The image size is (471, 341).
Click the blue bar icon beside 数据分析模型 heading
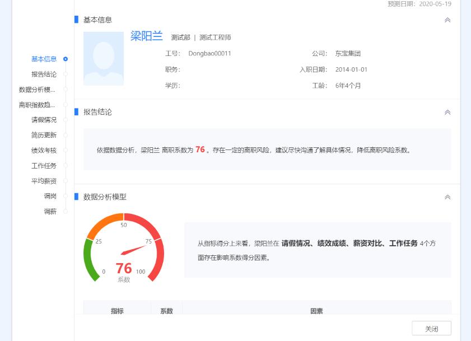point(75,197)
